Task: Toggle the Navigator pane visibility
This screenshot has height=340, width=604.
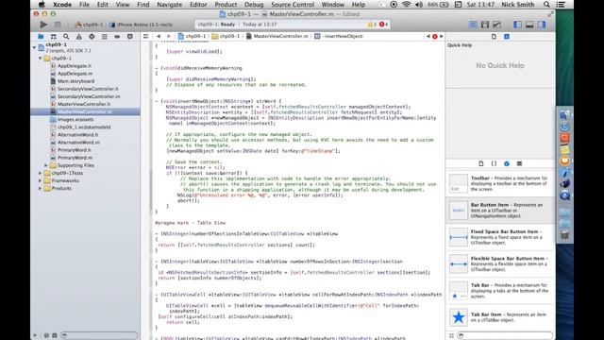Action: 517,25
